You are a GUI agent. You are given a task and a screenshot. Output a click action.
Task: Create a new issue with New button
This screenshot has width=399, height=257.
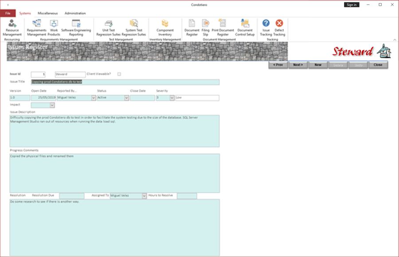tap(318, 65)
